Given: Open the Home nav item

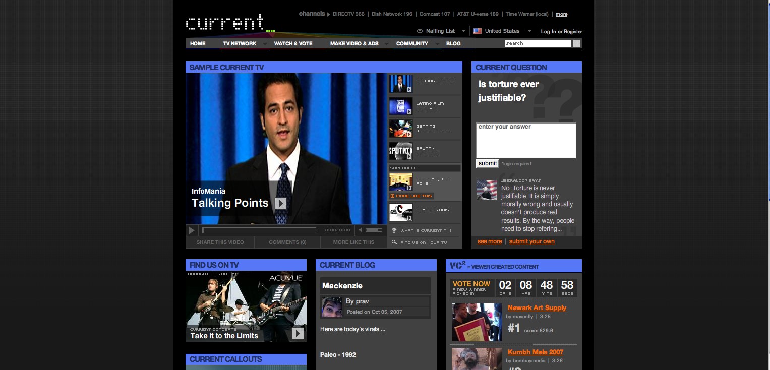Looking at the screenshot, I should click(198, 44).
